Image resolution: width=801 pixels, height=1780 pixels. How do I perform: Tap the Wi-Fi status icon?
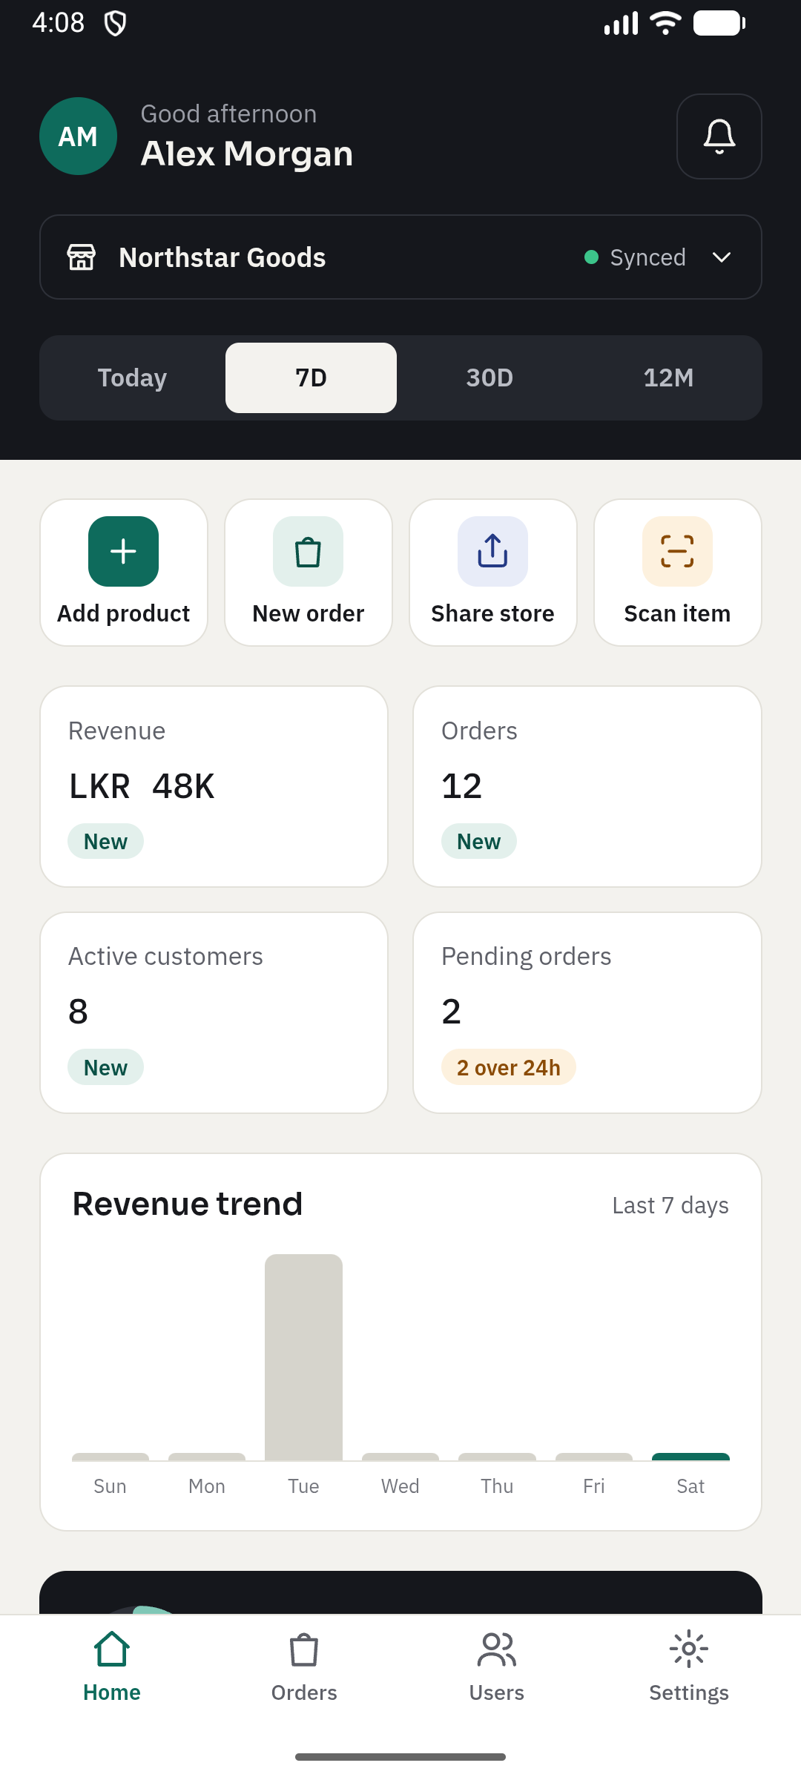(x=665, y=23)
